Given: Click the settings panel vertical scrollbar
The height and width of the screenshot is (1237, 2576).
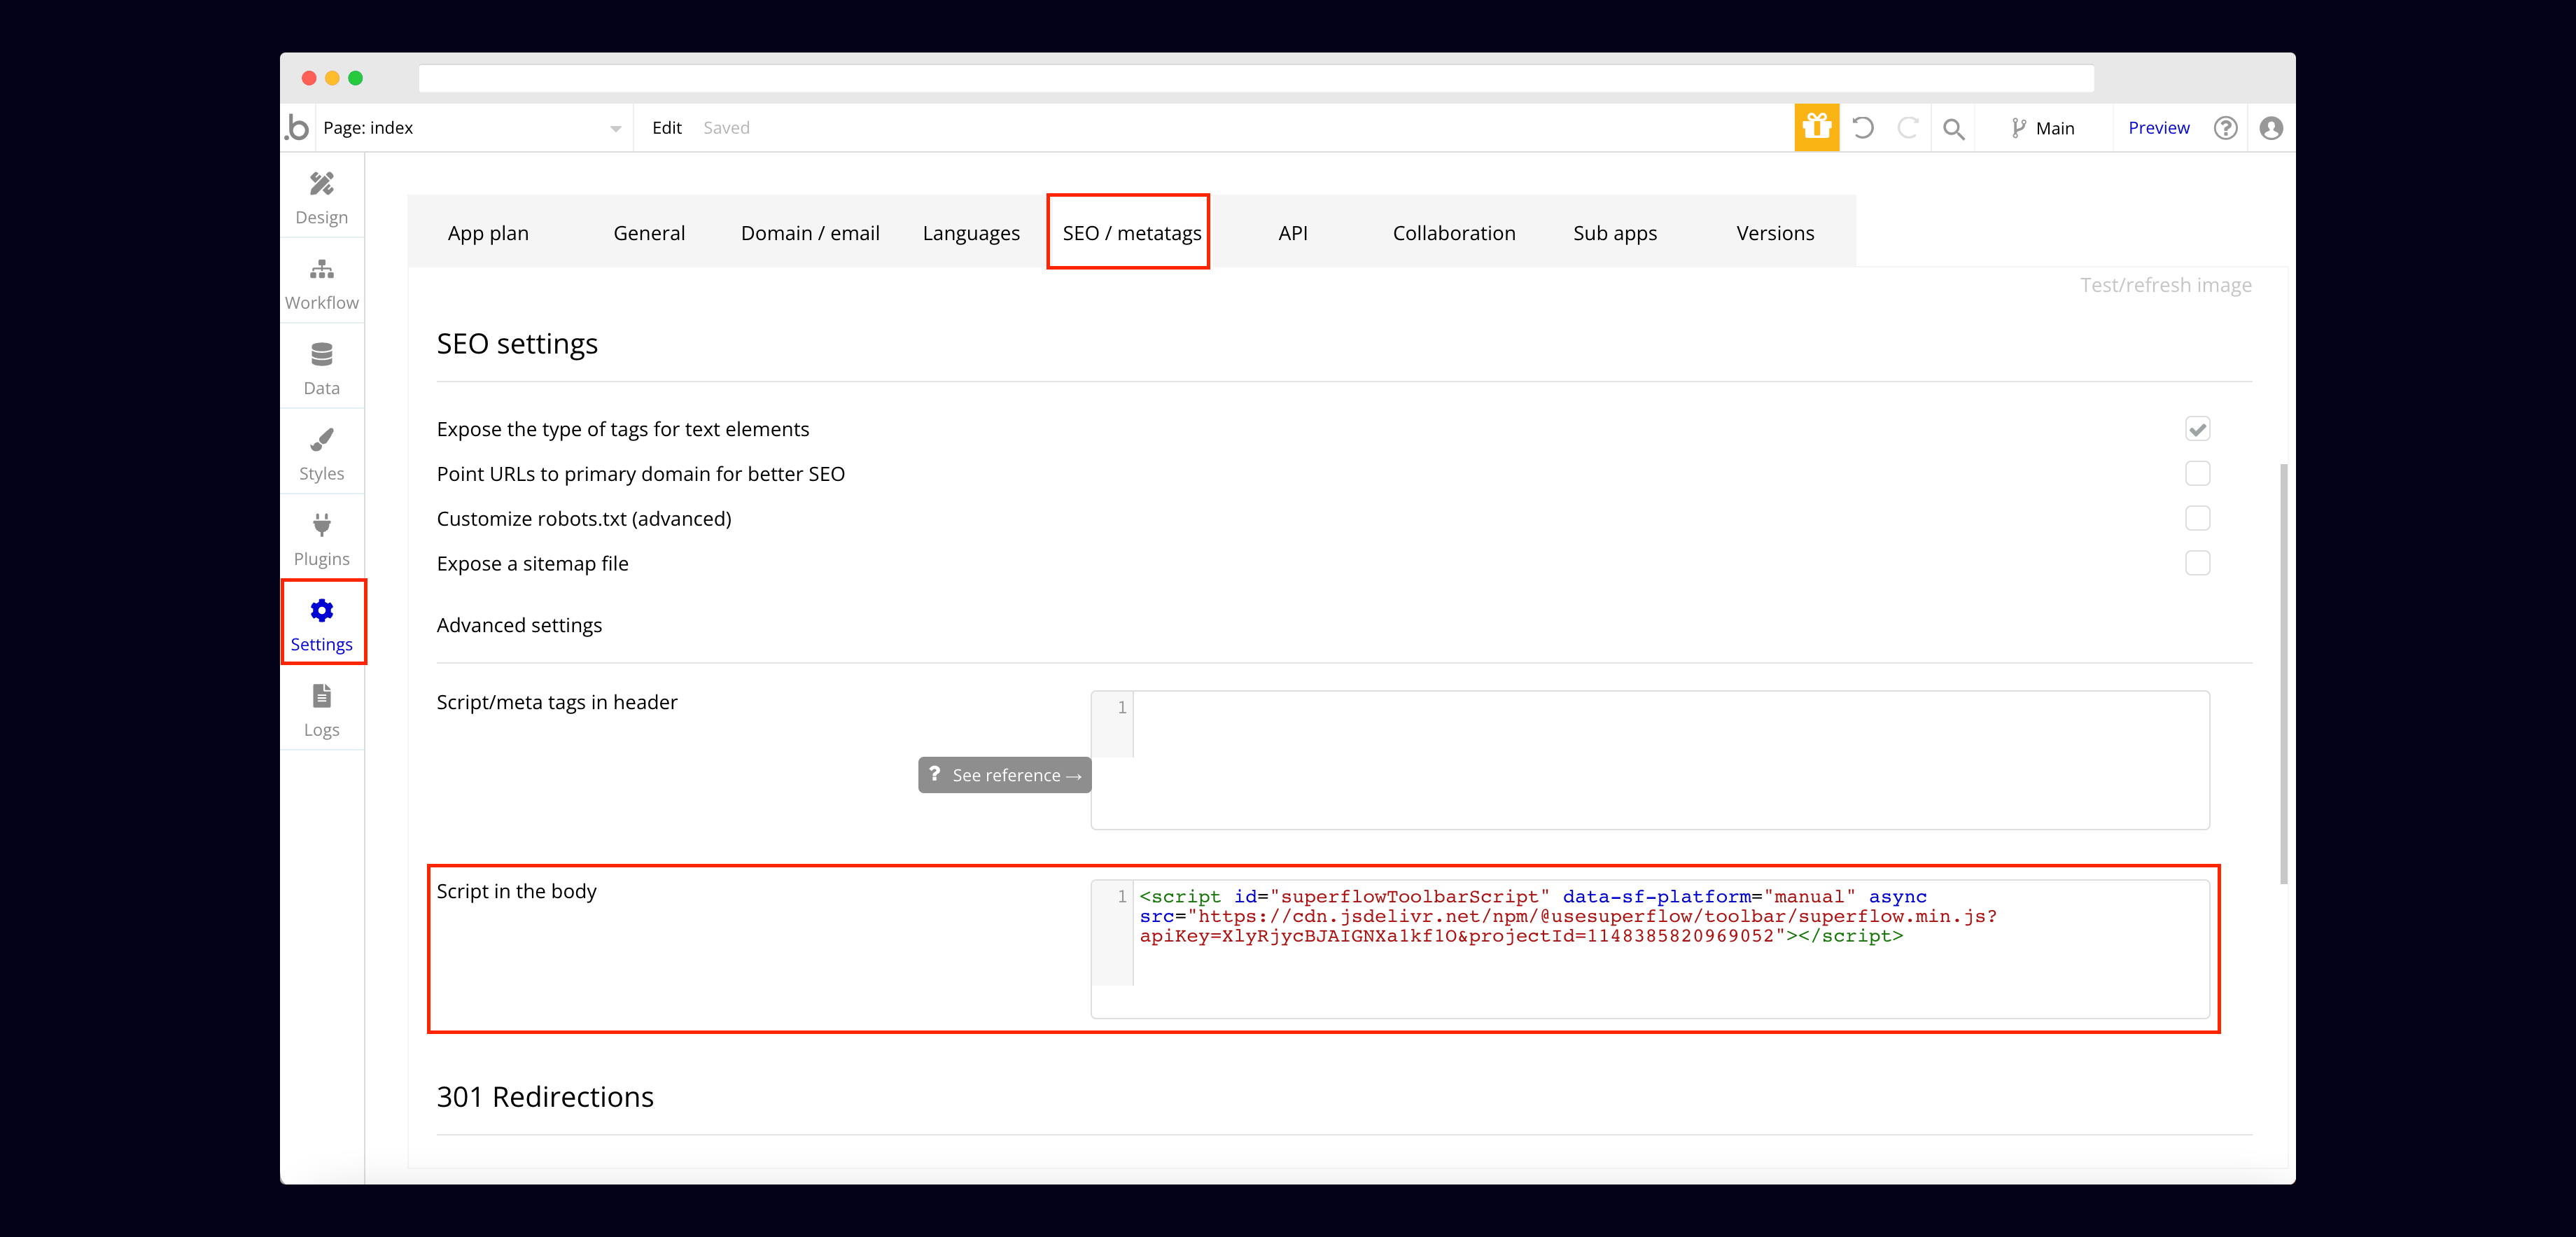Looking at the screenshot, I should click(x=2283, y=673).
